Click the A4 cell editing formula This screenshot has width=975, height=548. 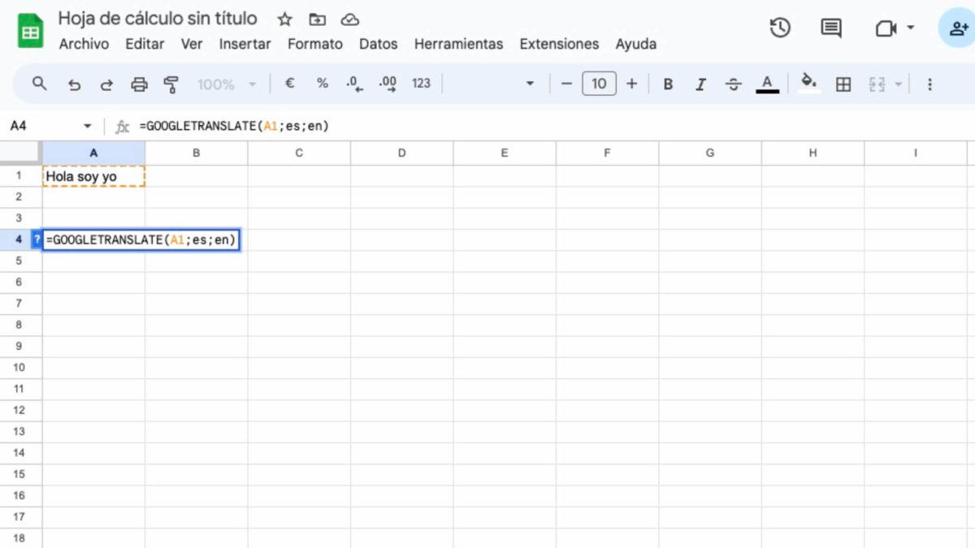click(x=141, y=239)
